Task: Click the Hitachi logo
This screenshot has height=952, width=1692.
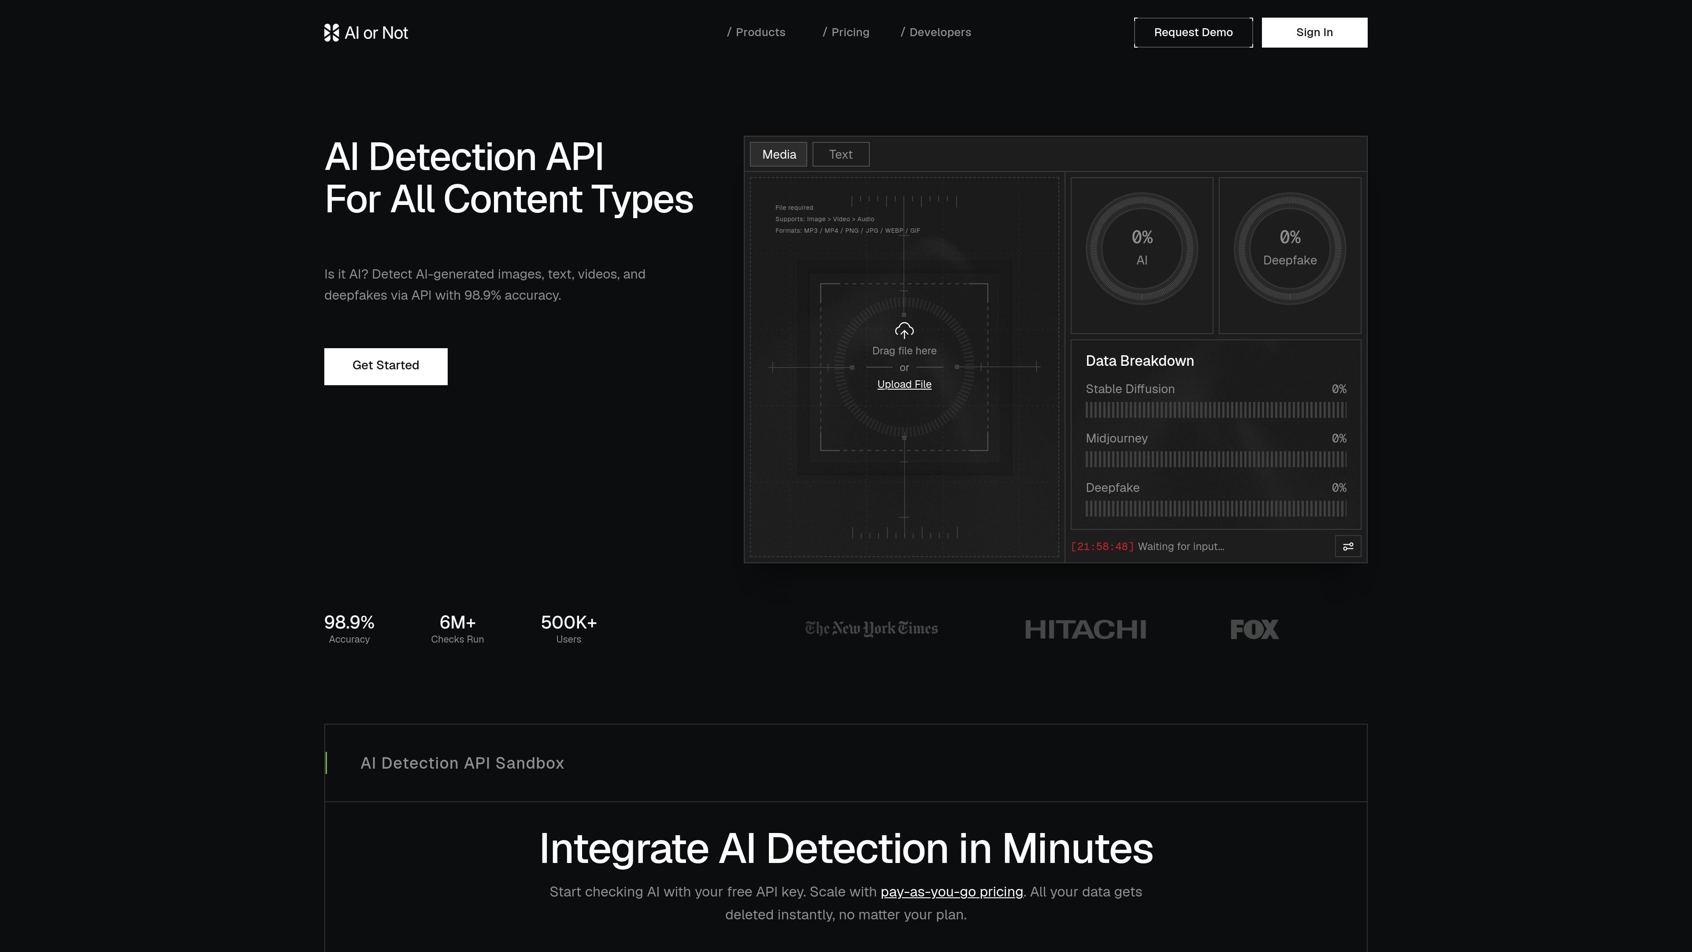Action: [x=1085, y=629]
